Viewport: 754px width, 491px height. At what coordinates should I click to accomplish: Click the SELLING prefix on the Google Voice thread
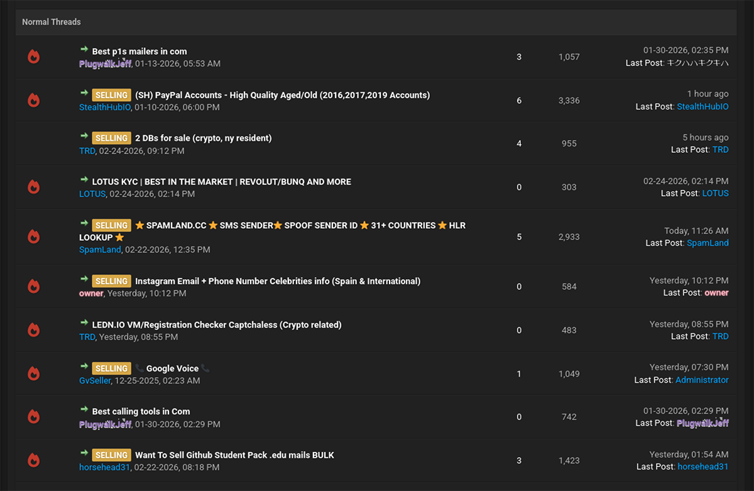pyautogui.click(x=111, y=368)
